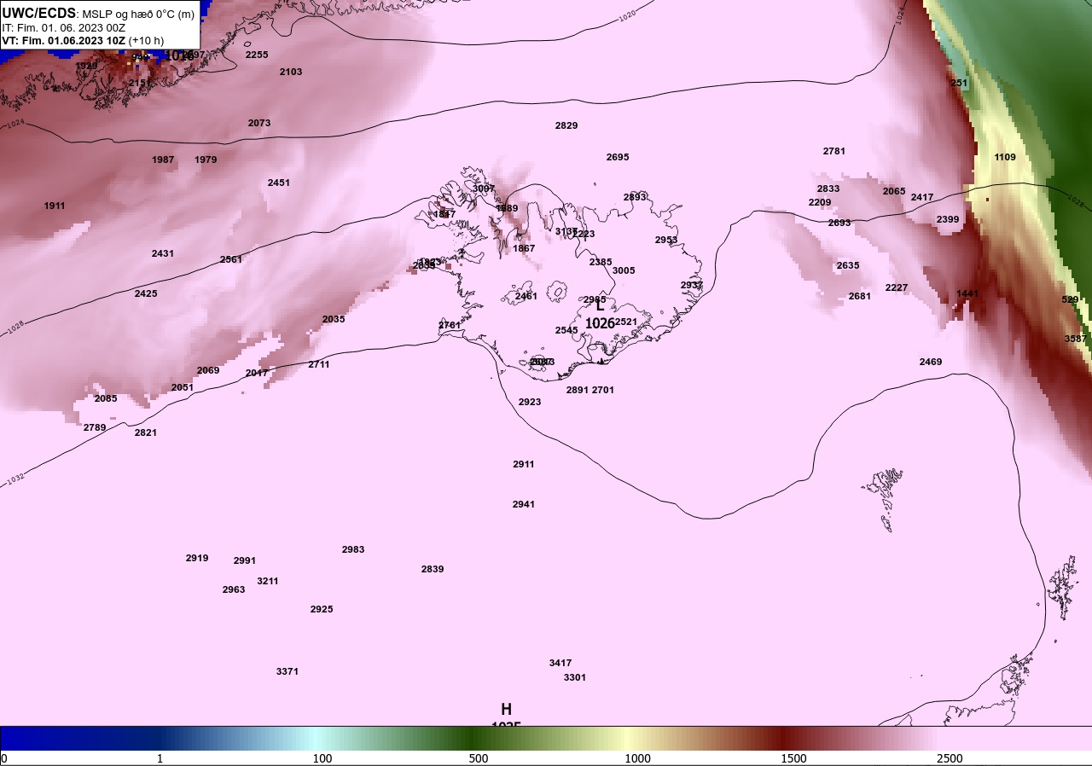This screenshot has width=1092, height=766.
Task: Click the 2545 height value
Action: (566, 330)
